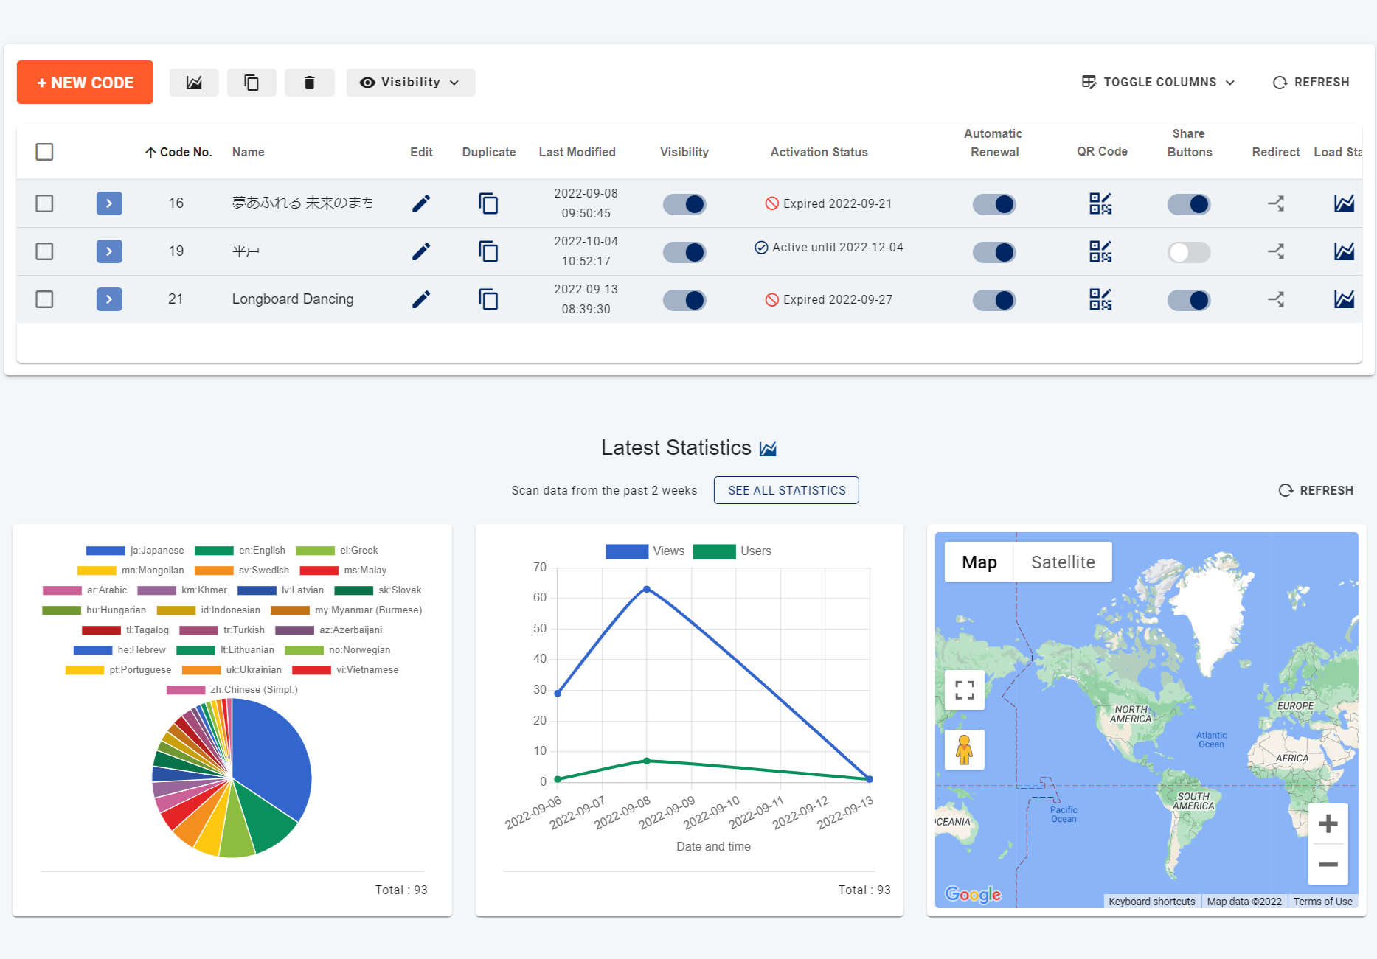
Task: Edit the Longboard Dancing code with the pencil
Action: coord(420,299)
